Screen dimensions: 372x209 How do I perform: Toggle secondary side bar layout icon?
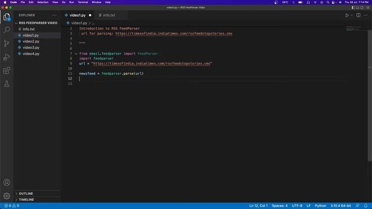(362, 8)
